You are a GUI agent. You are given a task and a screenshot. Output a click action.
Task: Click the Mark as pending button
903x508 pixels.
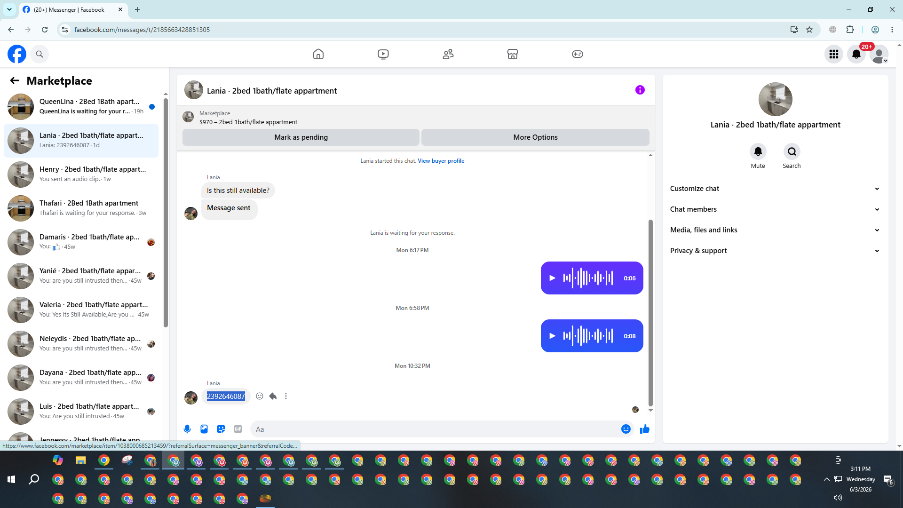coord(301,137)
